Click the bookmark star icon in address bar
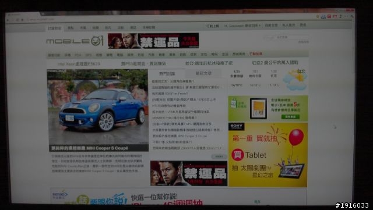 [x=317, y=17]
